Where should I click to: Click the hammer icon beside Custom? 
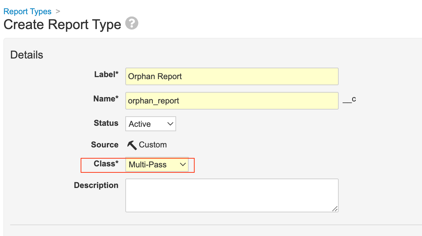click(132, 145)
